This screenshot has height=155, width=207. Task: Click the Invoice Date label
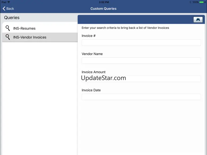coord(91,90)
